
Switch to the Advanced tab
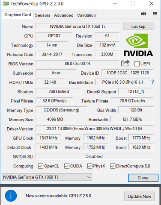(x=64, y=15)
